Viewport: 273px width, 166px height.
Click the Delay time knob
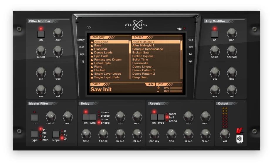pos(86,134)
